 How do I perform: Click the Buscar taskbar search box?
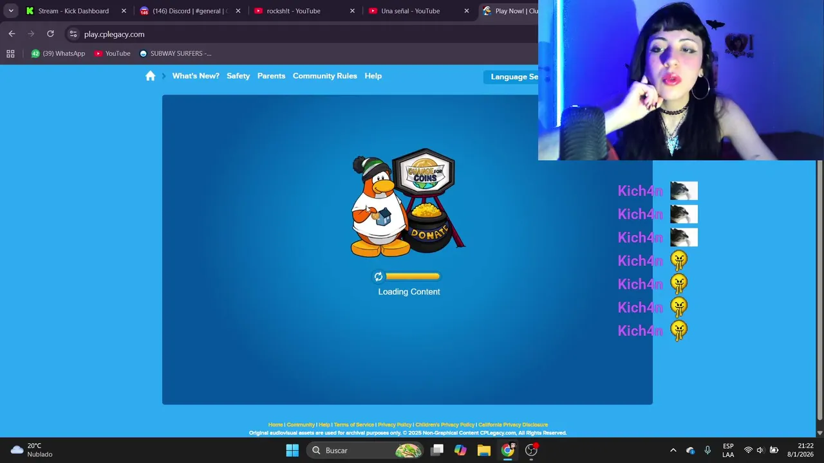tap(365, 450)
